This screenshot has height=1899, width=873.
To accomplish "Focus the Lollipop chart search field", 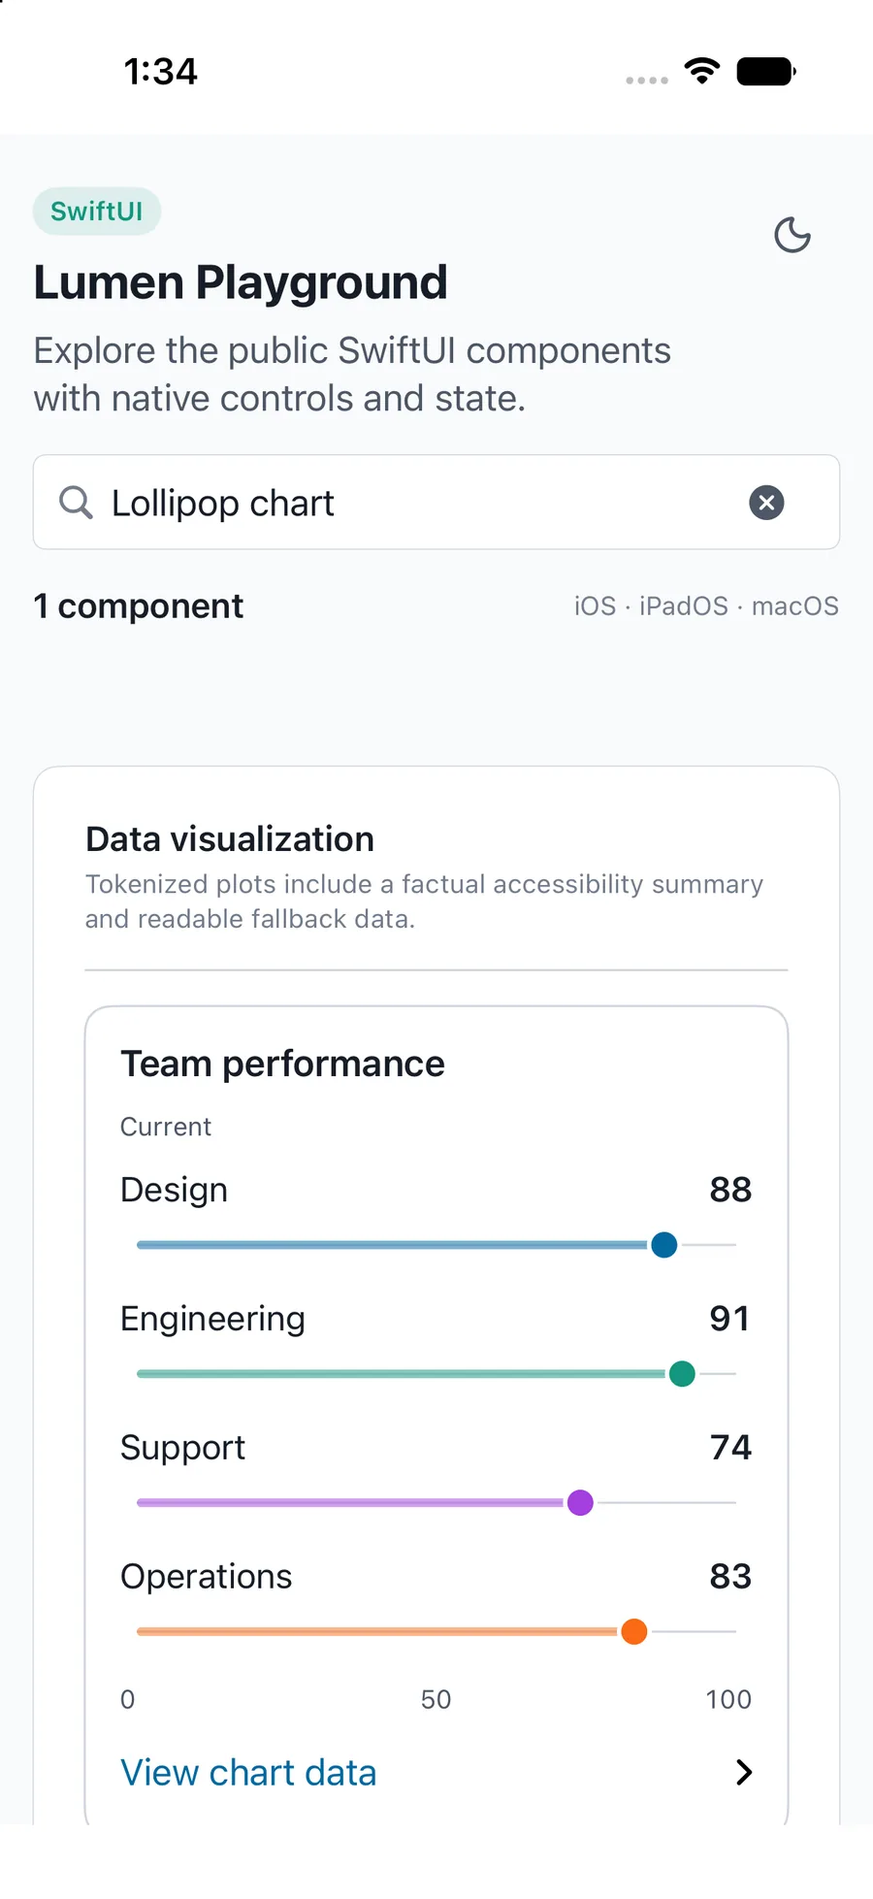I will [436, 503].
